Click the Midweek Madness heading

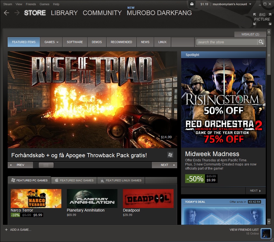click(212, 154)
